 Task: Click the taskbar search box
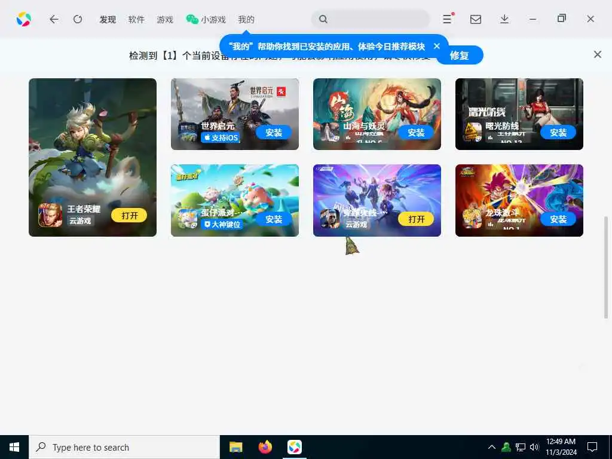pyautogui.click(x=124, y=447)
